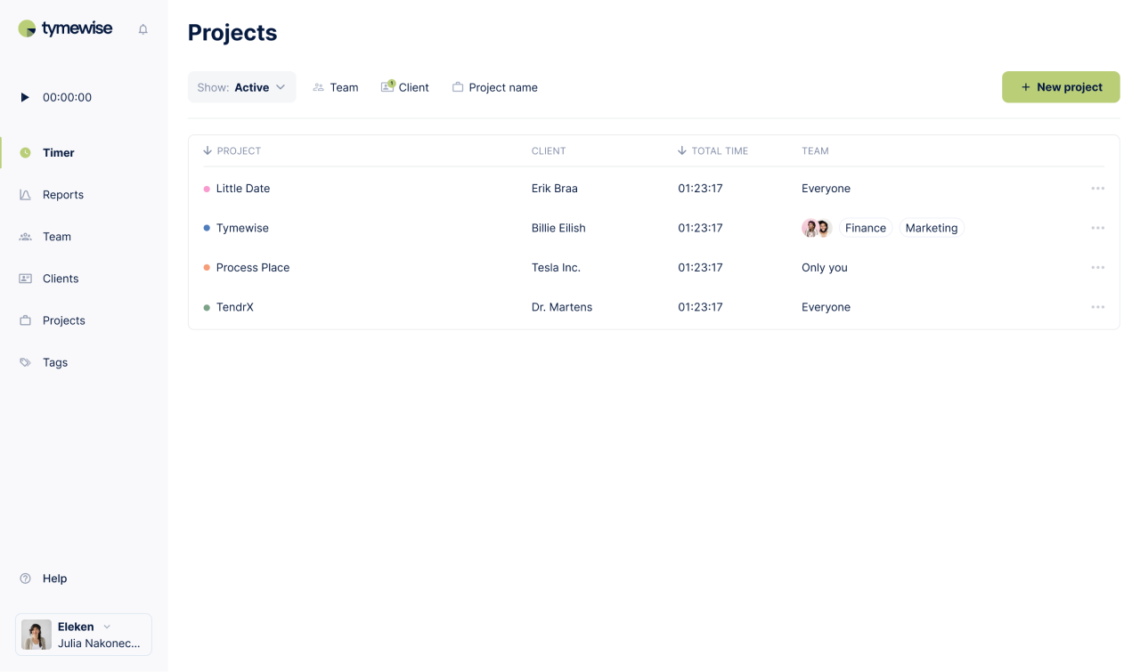Click the Reports chart icon

25,195
